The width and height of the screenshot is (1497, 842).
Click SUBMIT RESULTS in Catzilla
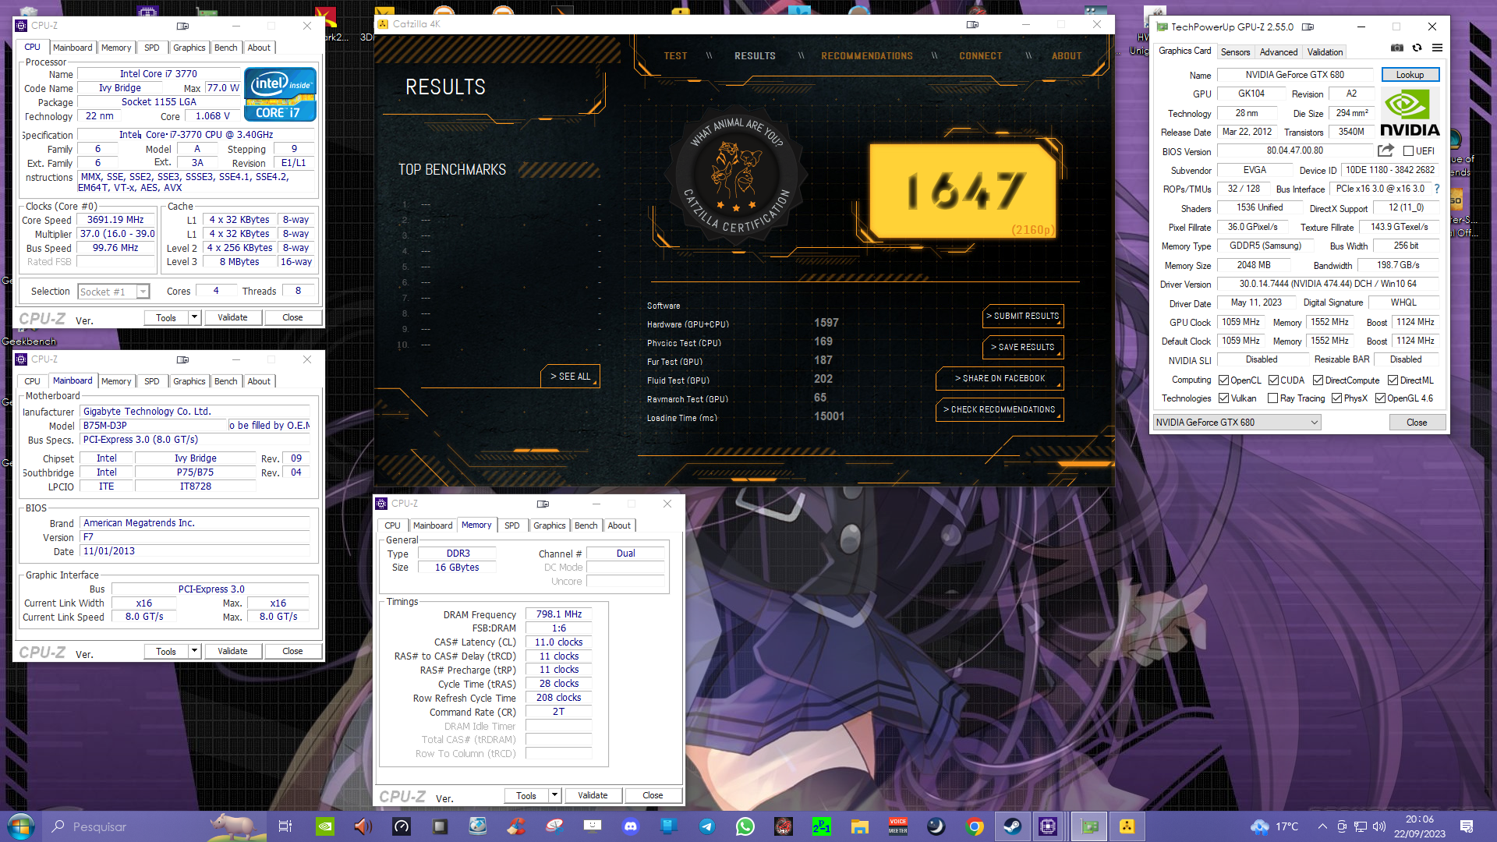(1022, 317)
